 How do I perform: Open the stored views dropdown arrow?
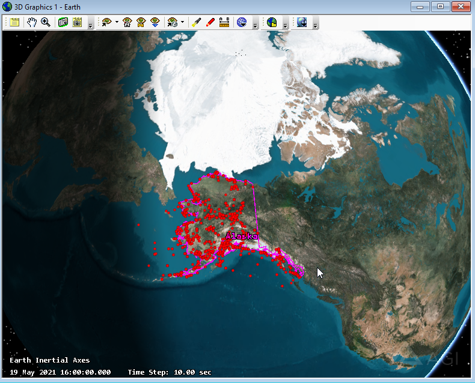[182, 22]
